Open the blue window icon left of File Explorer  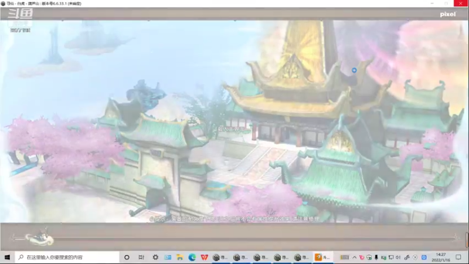point(168,257)
